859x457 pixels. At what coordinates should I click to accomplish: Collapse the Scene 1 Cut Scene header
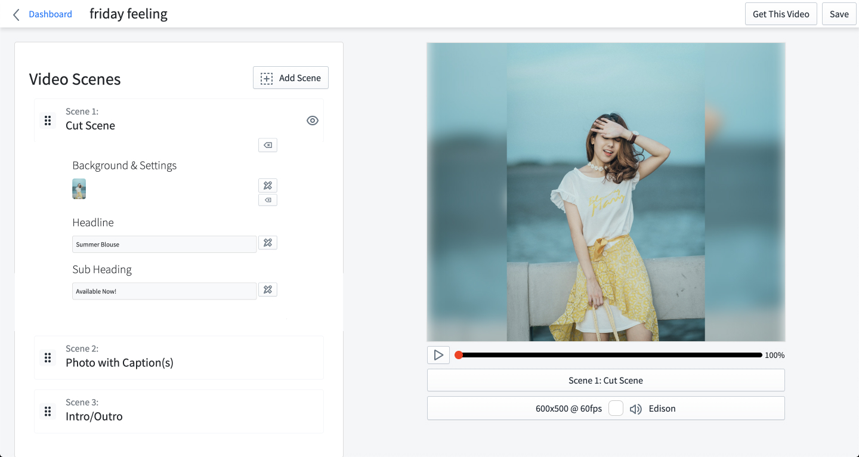(179, 120)
